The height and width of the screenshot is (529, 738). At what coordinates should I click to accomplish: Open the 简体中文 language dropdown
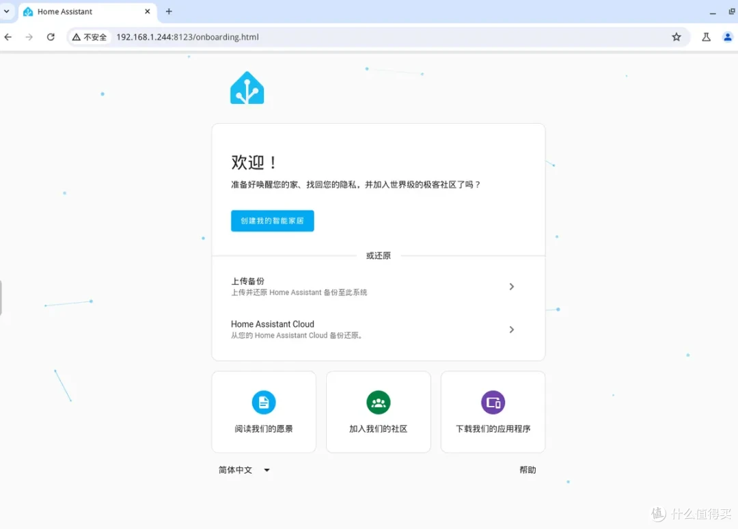tap(244, 470)
